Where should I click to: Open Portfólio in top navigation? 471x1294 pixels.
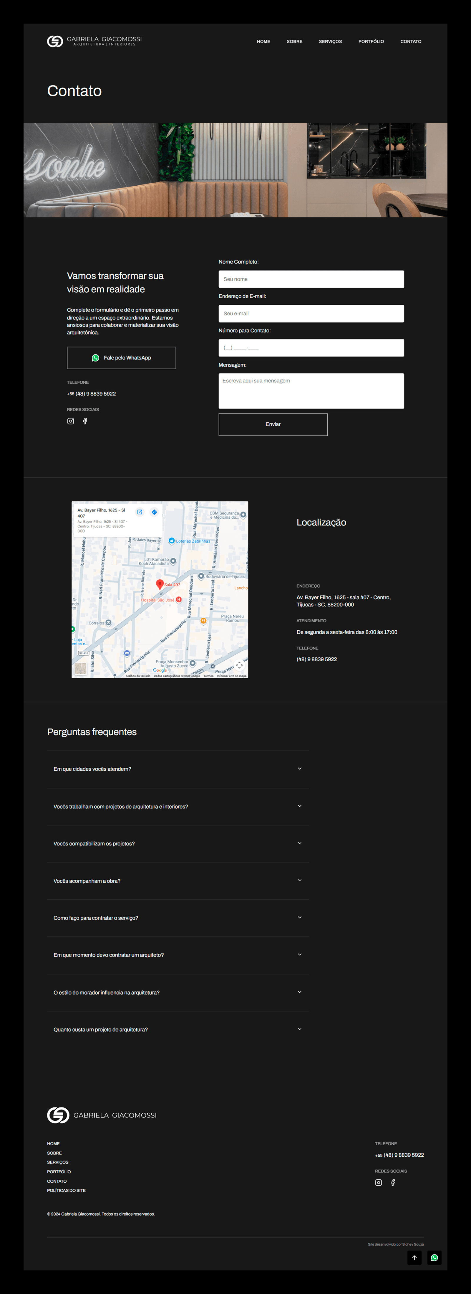(371, 42)
